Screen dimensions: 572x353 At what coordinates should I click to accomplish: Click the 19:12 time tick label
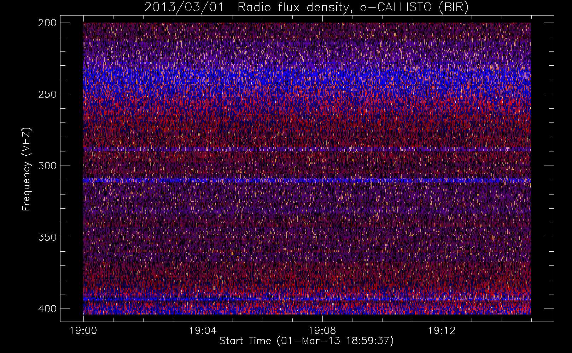click(x=442, y=331)
